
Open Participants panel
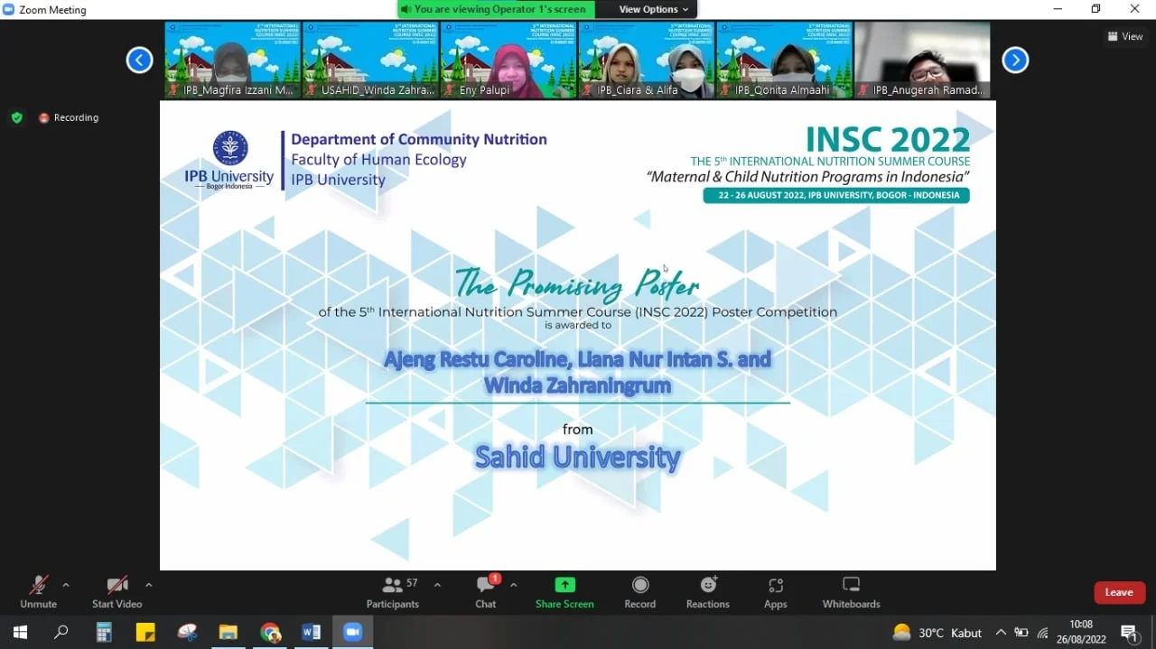click(393, 593)
